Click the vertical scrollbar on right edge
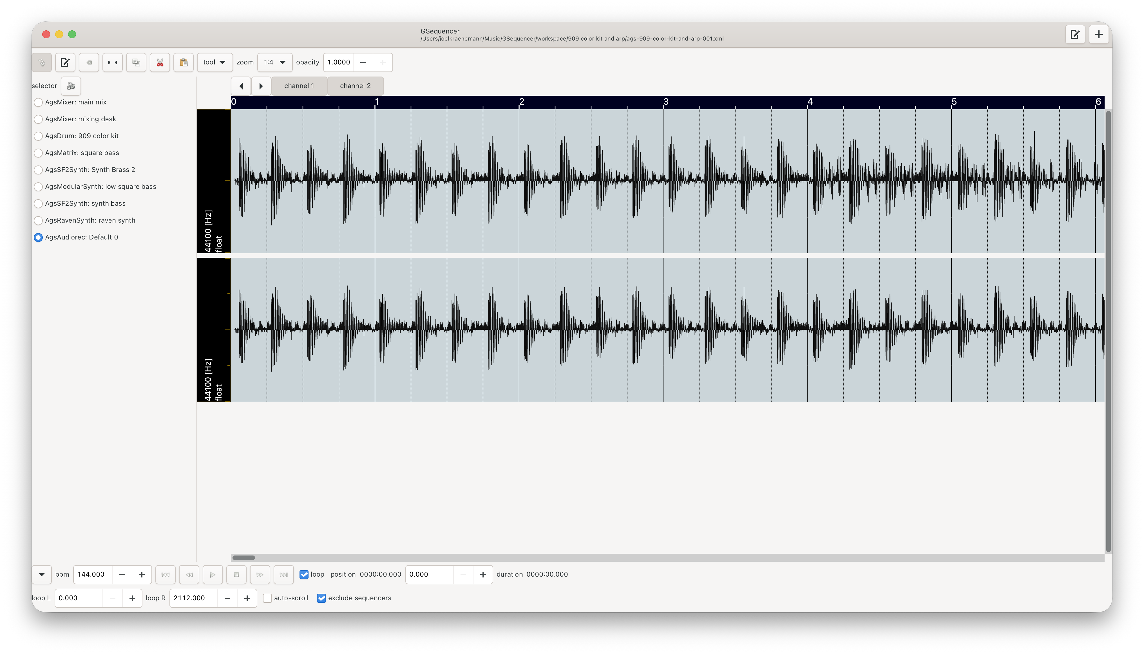1144x654 pixels. tap(1108, 332)
